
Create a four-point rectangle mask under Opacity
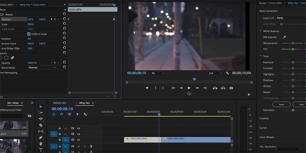[6, 58]
